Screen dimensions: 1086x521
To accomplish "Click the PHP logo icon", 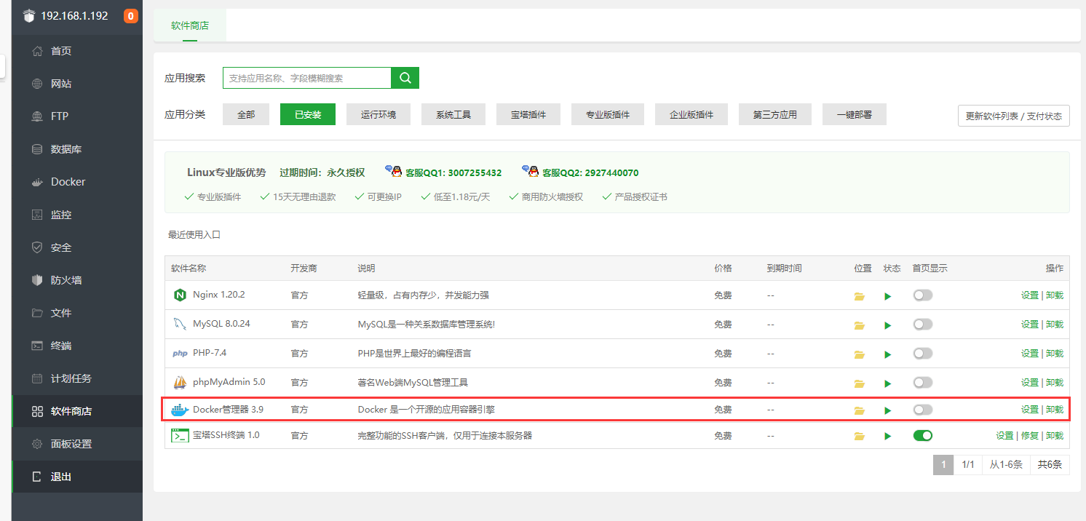I will click(x=179, y=354).
